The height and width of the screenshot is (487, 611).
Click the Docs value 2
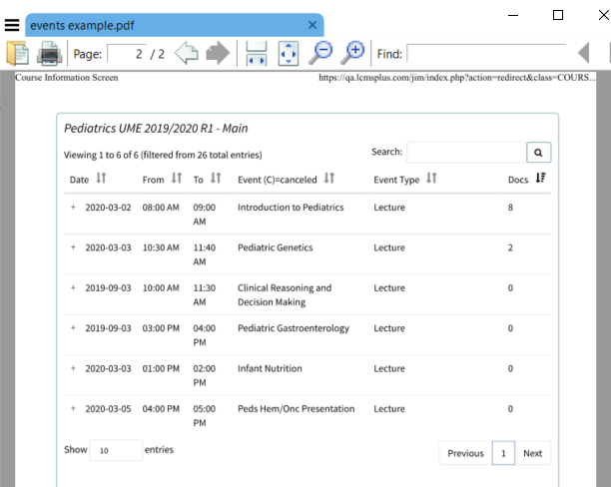coord(510,247)
